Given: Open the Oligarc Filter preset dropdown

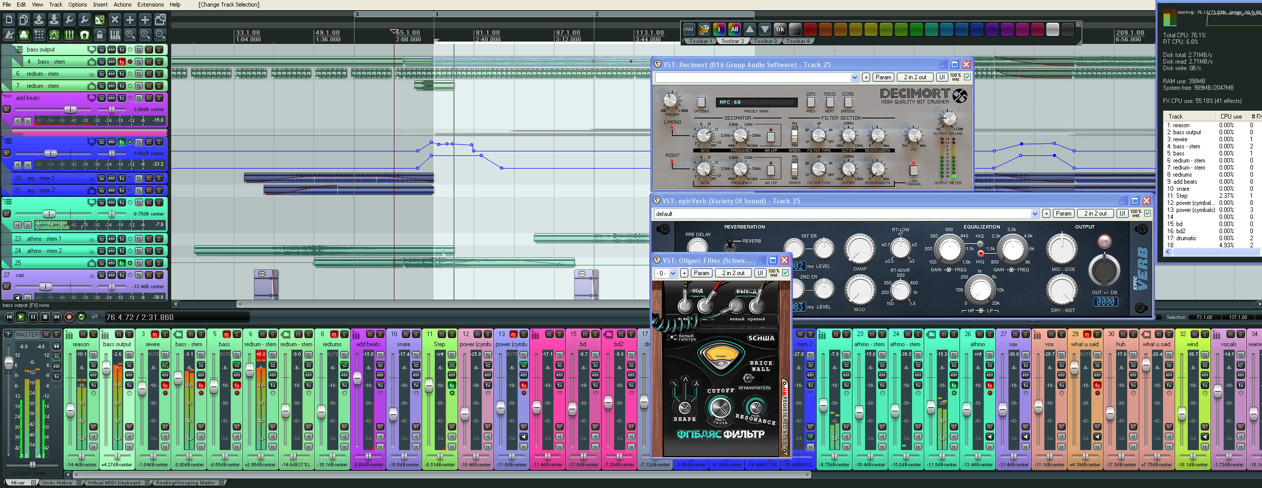Looking at the screenshot, I should [673, 273].
